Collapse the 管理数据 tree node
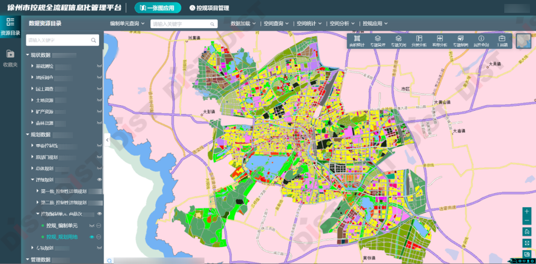The width and height of the screenshot is (536, 264). (28, 260)
